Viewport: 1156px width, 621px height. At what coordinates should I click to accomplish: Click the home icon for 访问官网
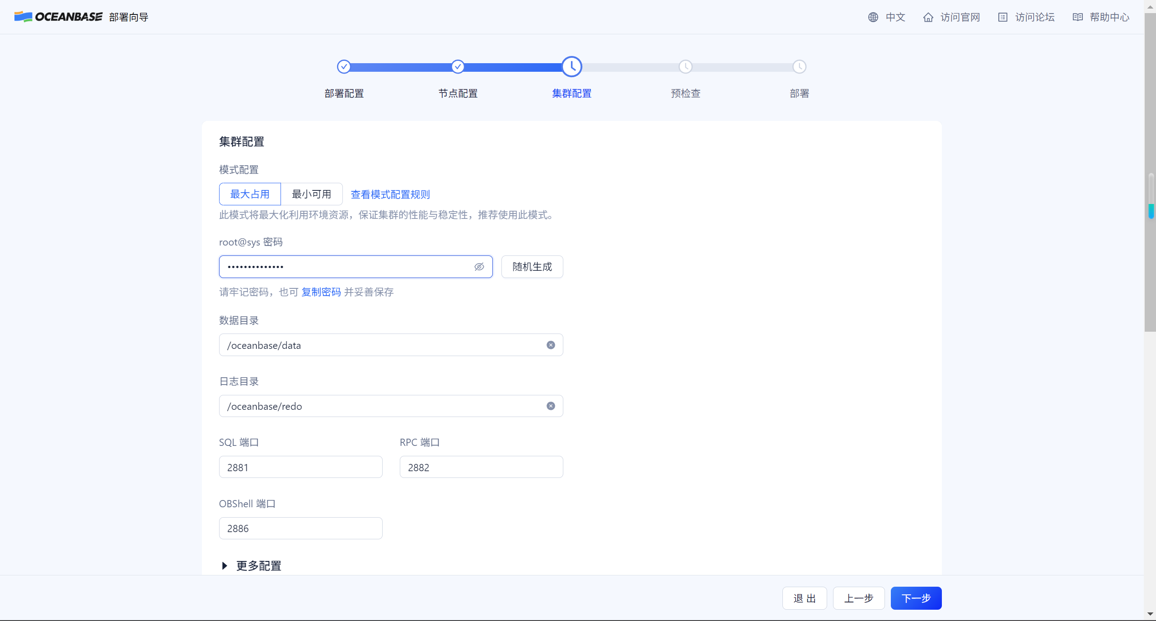tap(928, 17)
